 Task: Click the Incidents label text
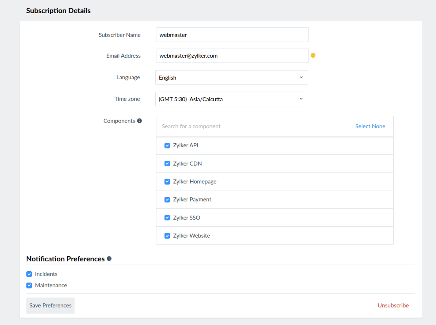tap(46, 274)
